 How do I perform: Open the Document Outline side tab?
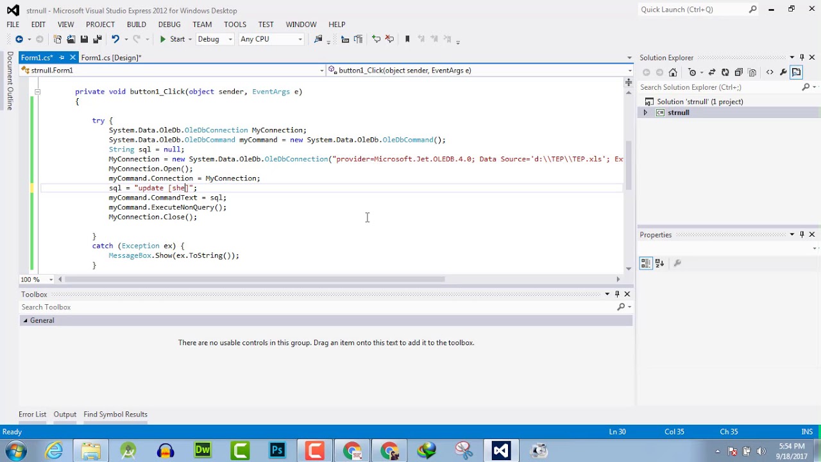(x=10, y=81)
